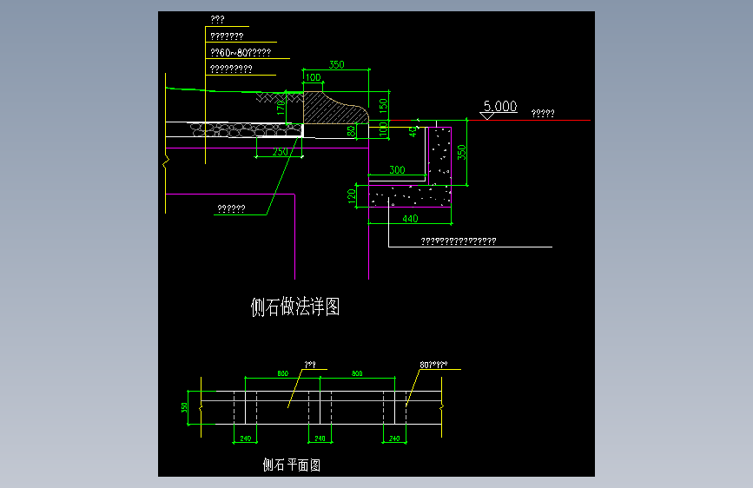This screenshot has height=488, width=753.
Task: Pick the 40 dimension text
Action: (413, 132)
